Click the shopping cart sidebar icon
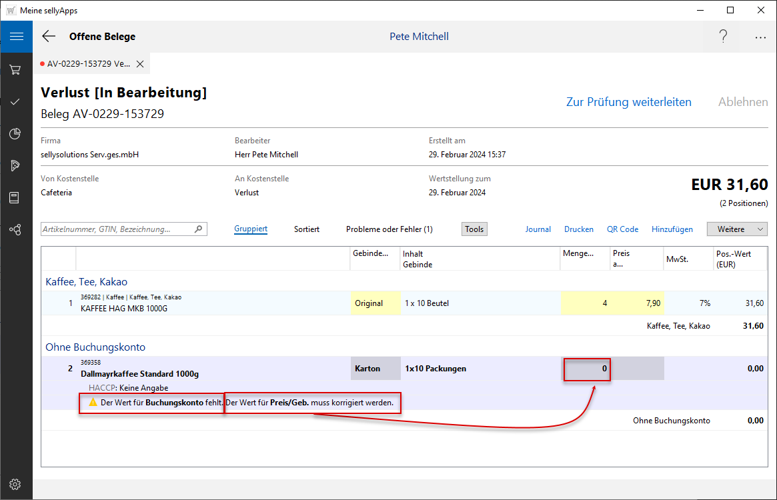 pos(15,69)
